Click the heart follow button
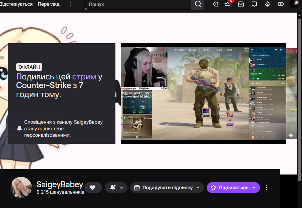 tap(93, 188)
